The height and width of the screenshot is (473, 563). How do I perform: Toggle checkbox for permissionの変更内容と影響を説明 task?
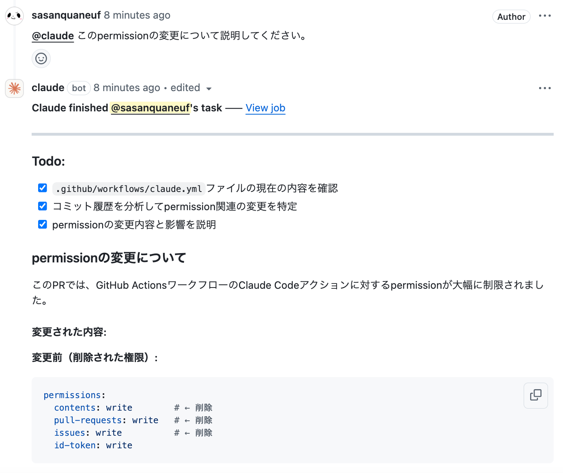click(x=43, y=224)
